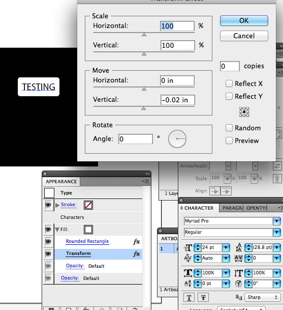Click the Scale Horizontal slider handle
283x310 pixels.
(x=144, y=35)
